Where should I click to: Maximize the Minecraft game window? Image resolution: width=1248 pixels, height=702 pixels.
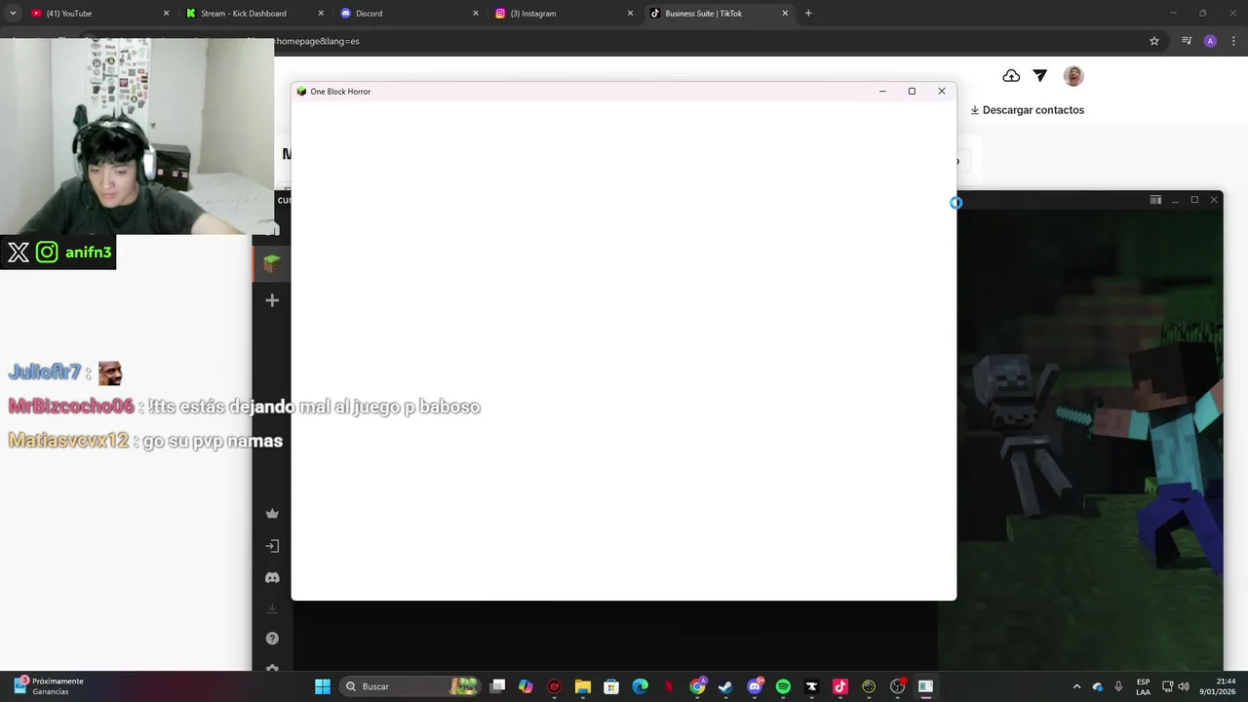[x=1194, y=200]
